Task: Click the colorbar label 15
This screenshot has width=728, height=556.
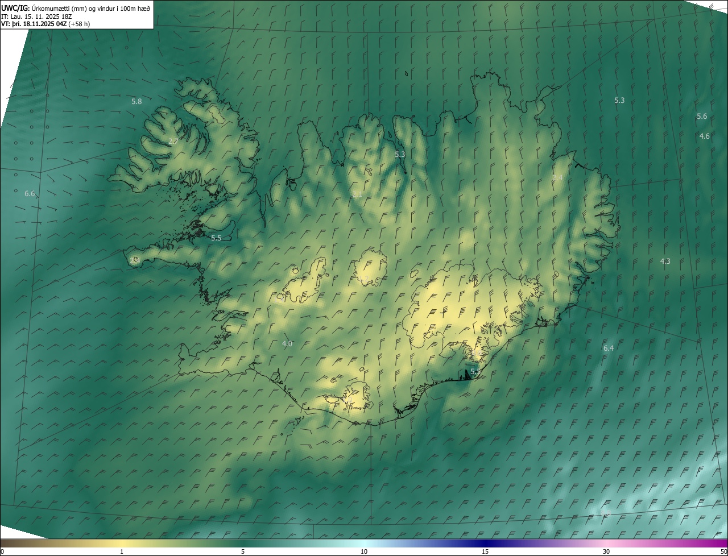Action: pyautogui.click(x=485, y=551)
